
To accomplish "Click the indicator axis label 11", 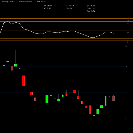I will tap(127, 33).
